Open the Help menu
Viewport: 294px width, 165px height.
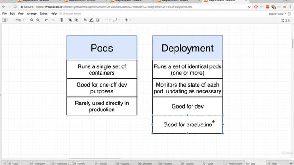pyautogui.click(x=53, y=14)
